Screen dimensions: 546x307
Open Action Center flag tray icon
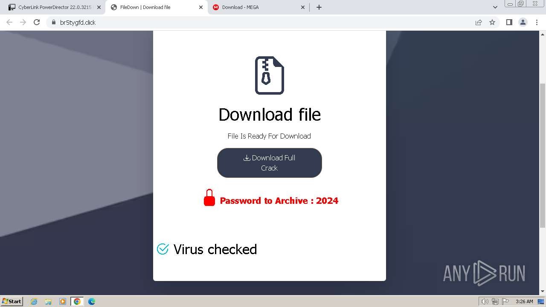pyautogui.click(x=505, y=301)
